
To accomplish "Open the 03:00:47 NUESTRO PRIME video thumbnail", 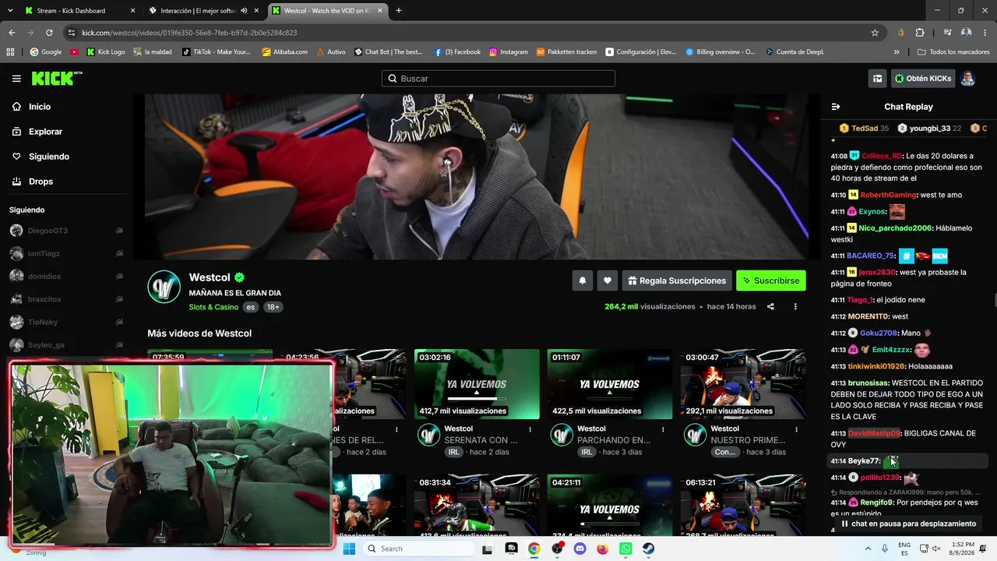I will click(x=743, y=384).
